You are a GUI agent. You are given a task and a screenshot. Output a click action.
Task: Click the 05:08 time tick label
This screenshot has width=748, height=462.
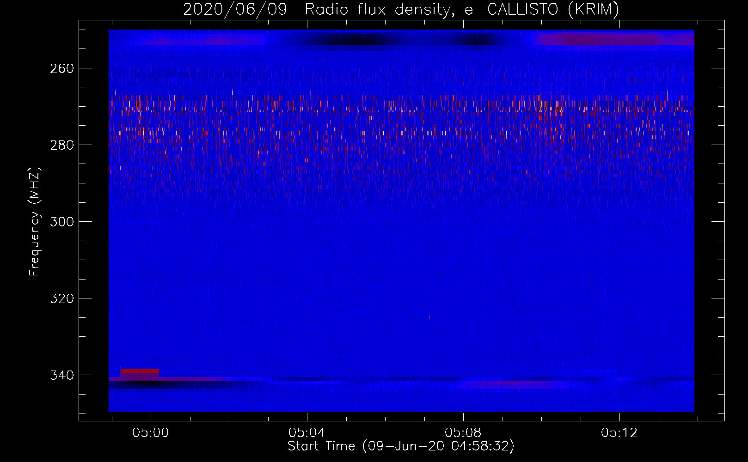463,433
